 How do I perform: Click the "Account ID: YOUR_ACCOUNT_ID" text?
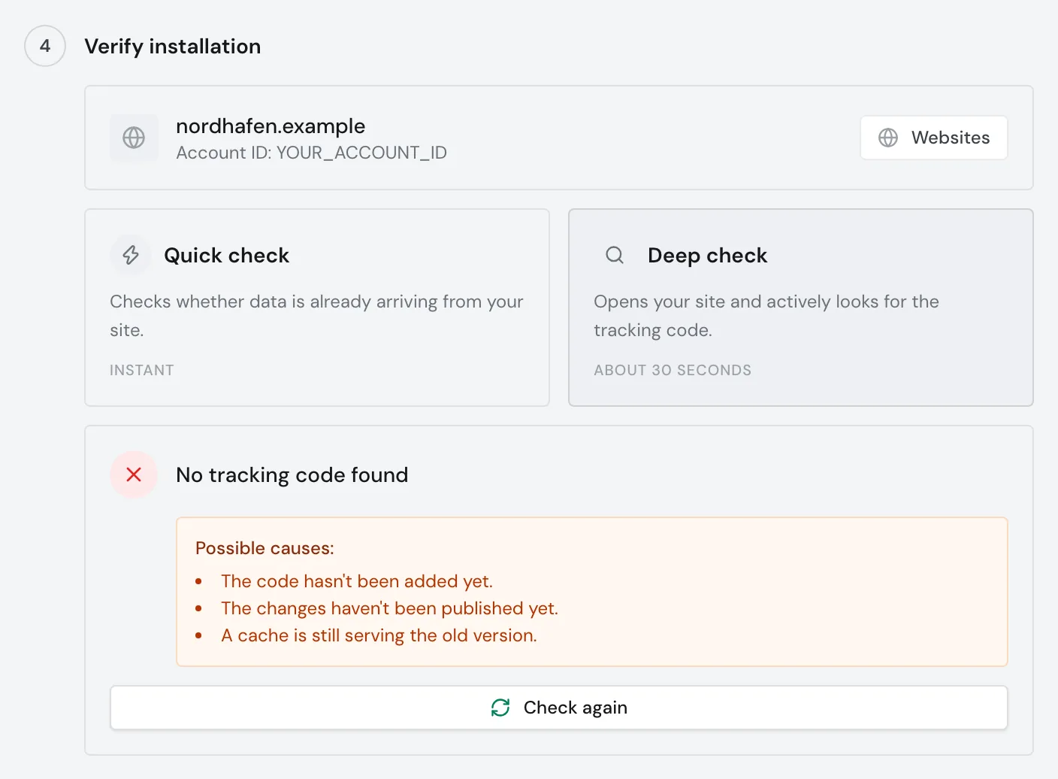click(x=311, y=153)
